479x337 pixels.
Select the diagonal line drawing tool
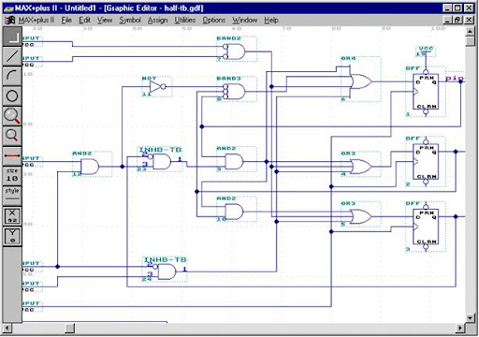12,56
